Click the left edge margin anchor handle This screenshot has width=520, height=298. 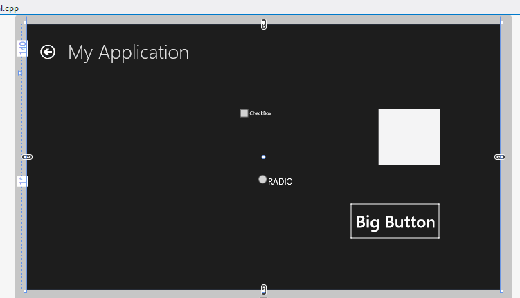point(27,157)
